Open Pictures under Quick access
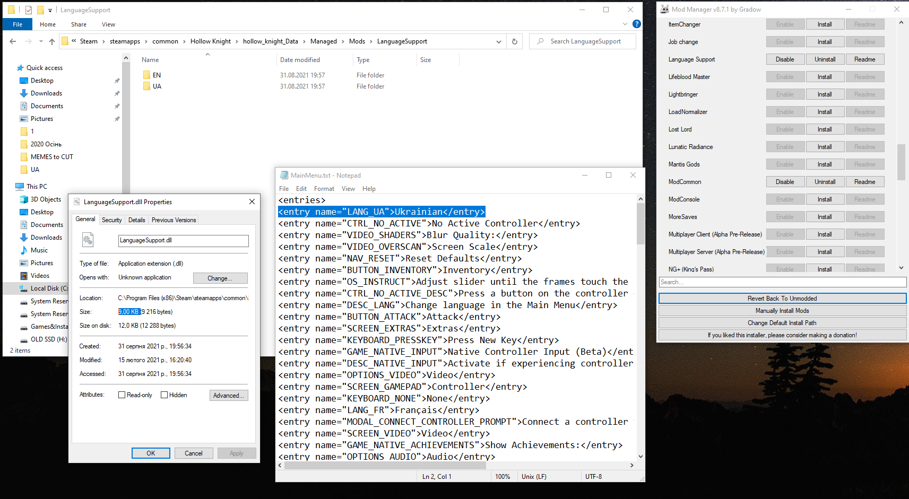 point(42,119)
